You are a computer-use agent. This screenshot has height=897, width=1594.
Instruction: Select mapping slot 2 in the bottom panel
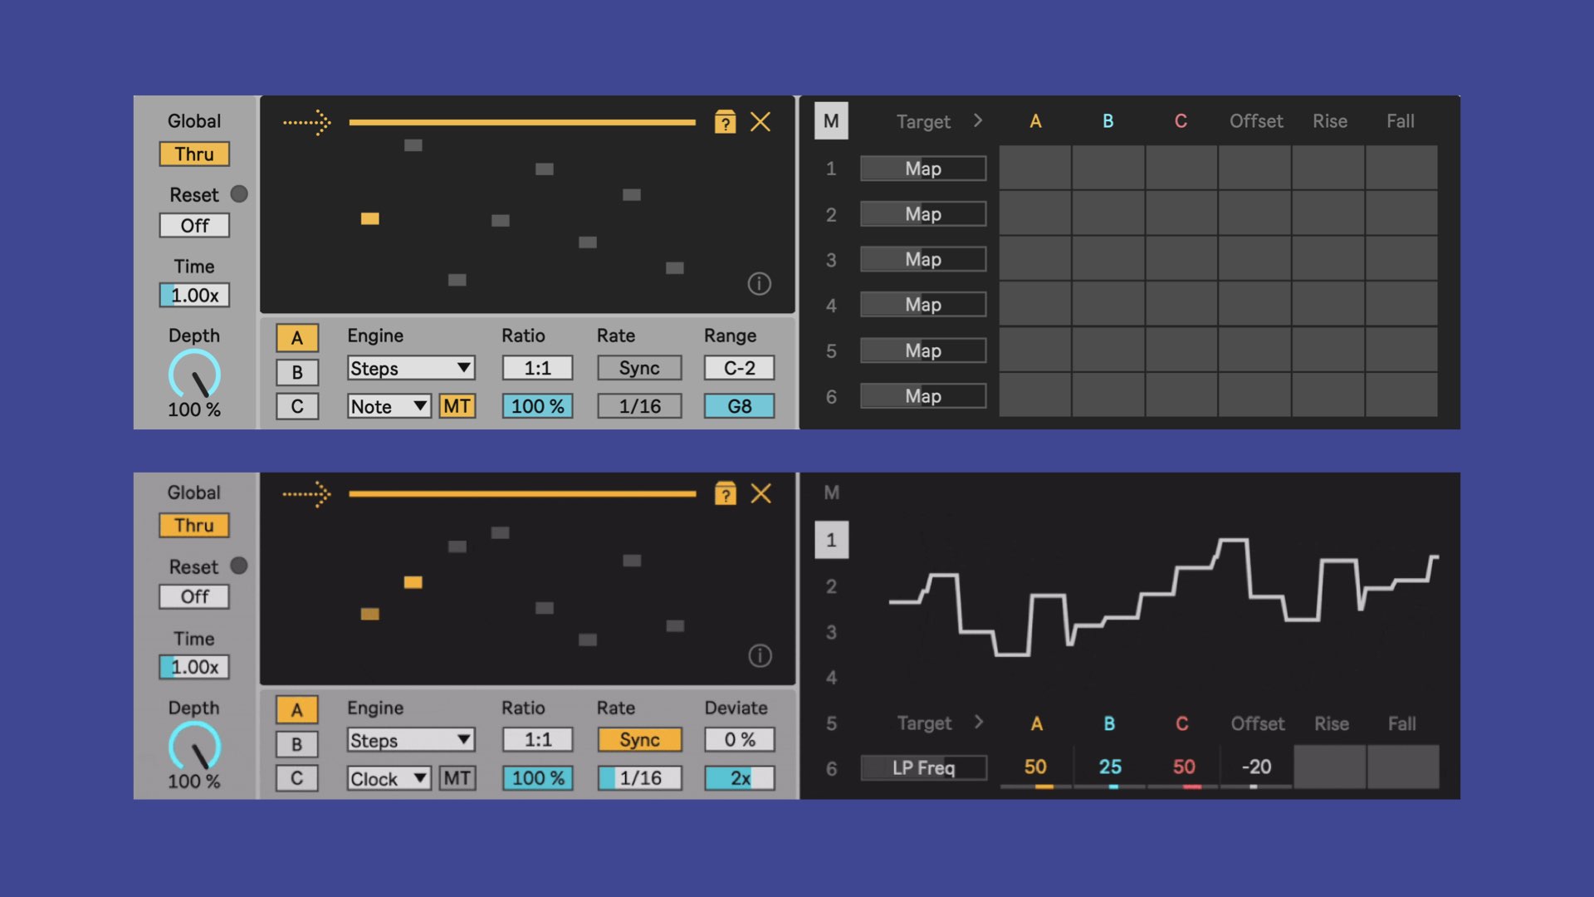[x=831, y=587]
